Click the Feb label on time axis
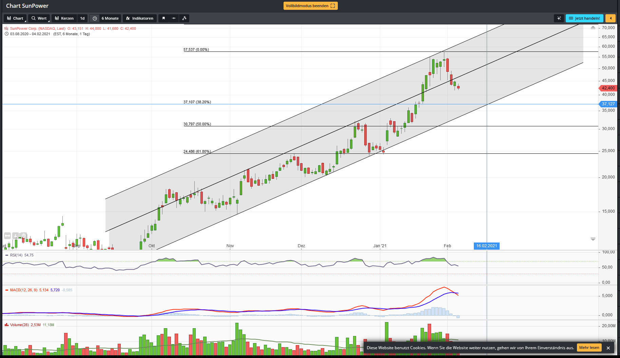 point(447,246)
